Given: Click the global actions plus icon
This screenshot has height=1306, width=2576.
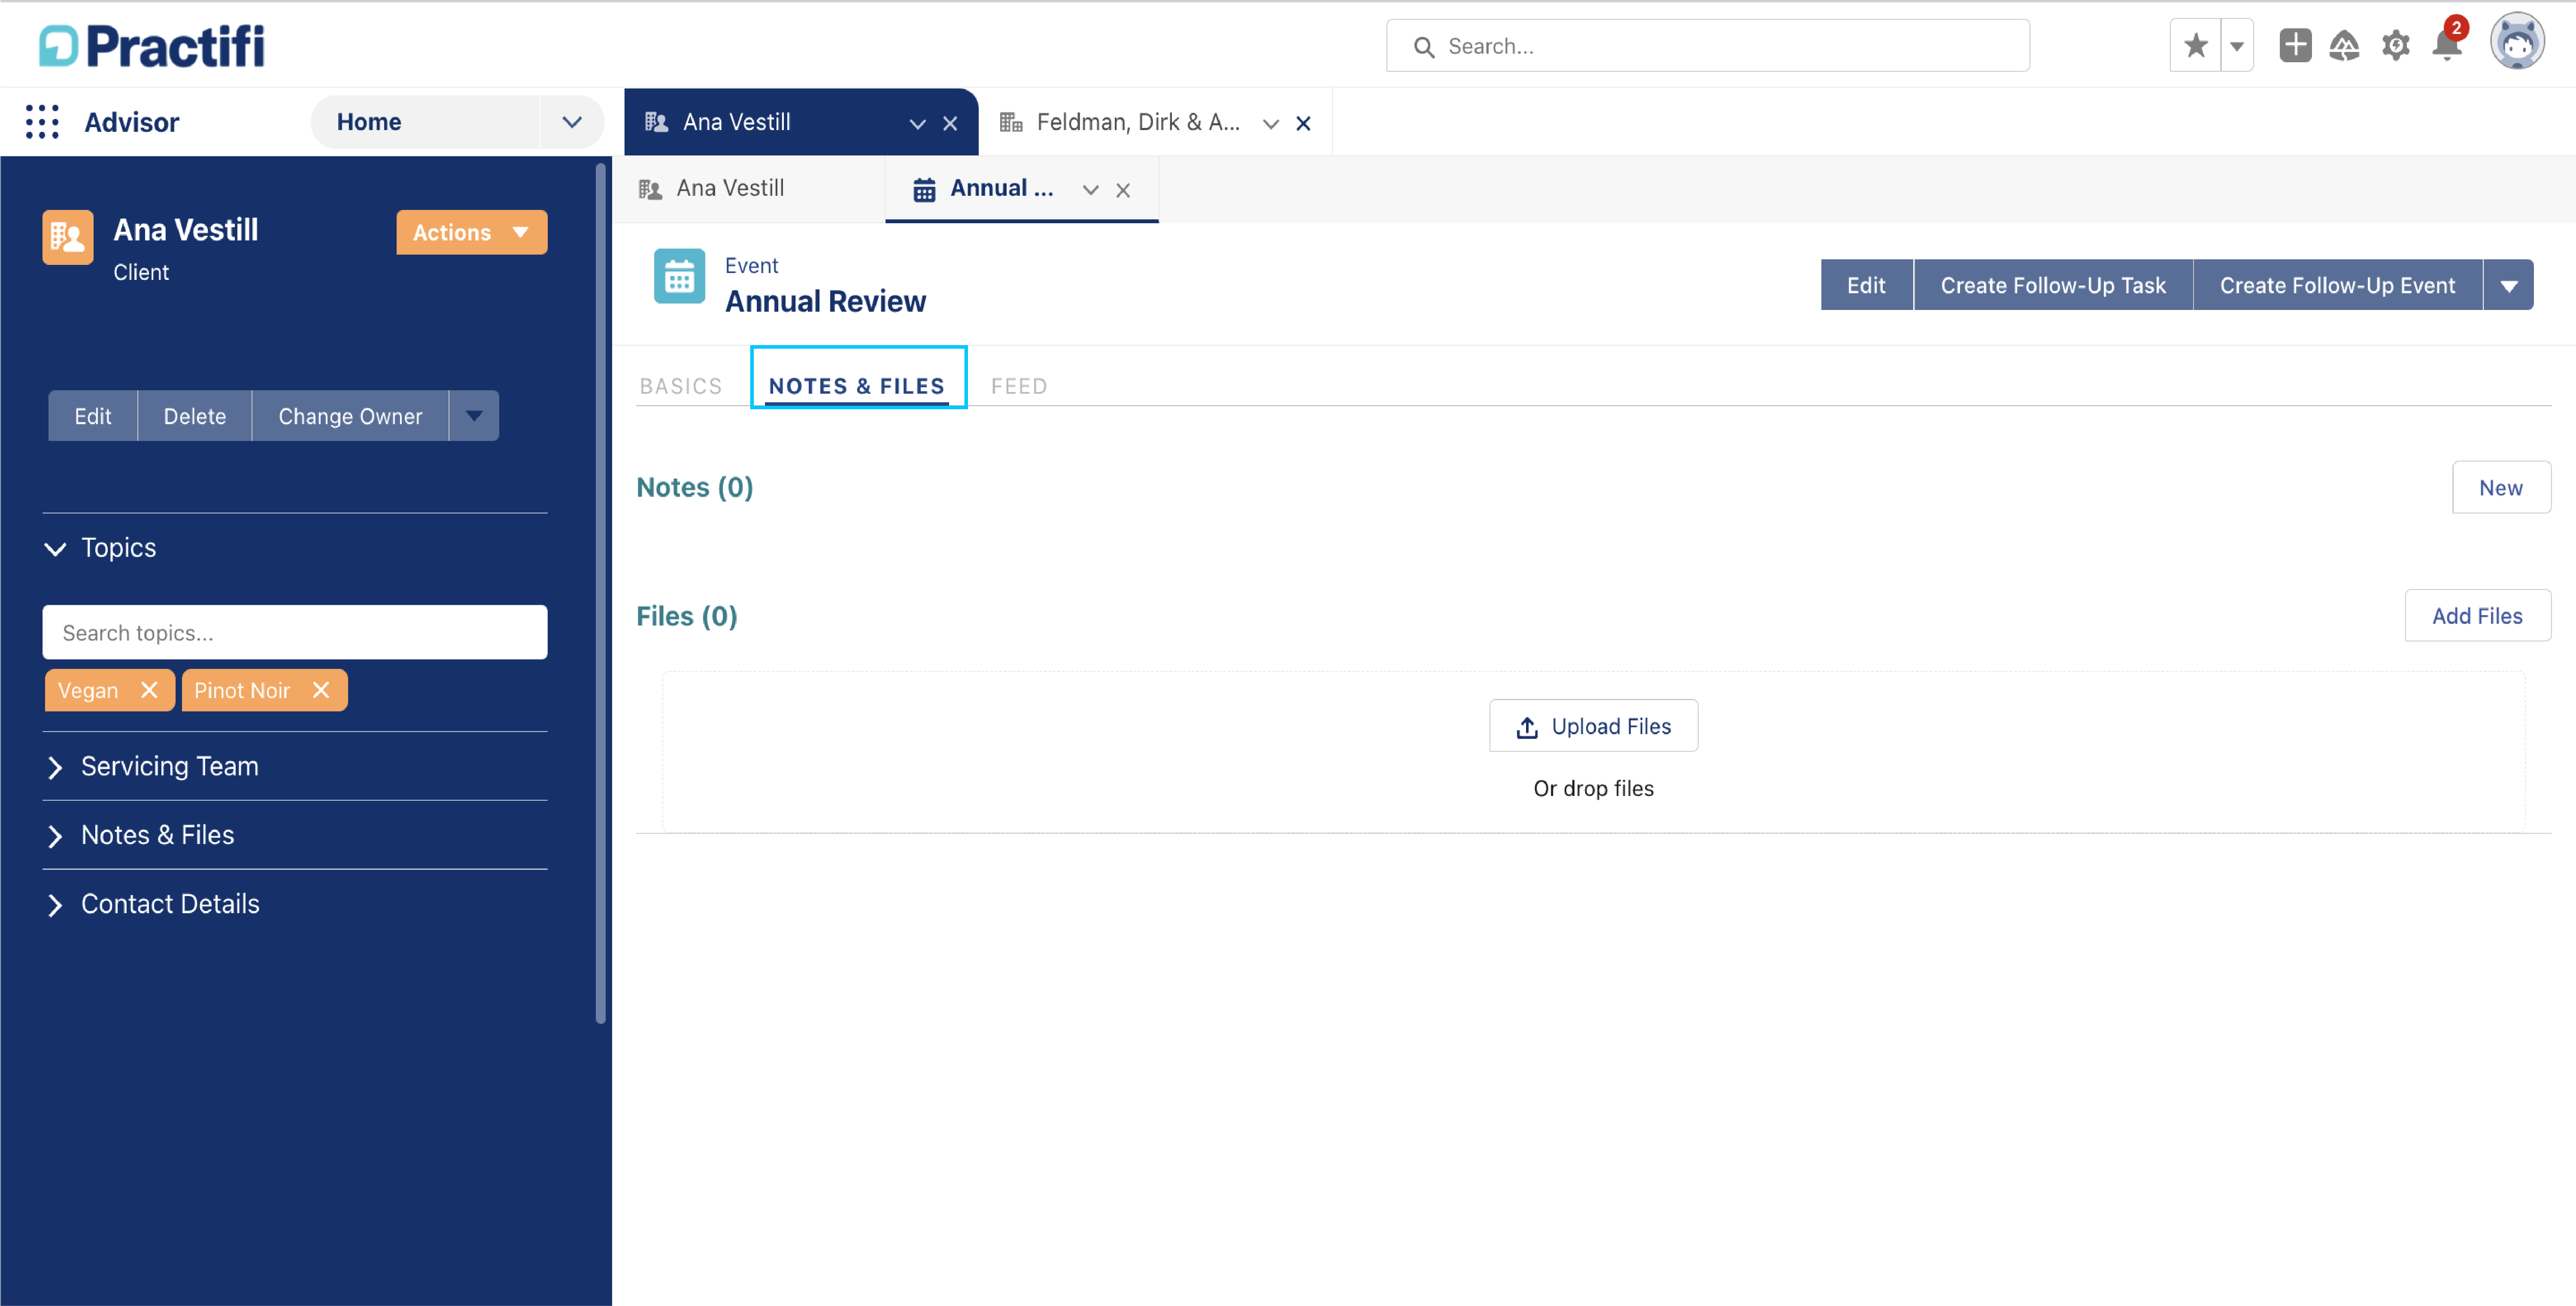Looking at the screenshot, I should 2295,45.
